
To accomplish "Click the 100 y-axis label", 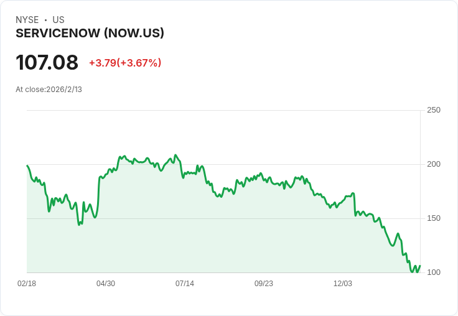I will tap(434, 272).
